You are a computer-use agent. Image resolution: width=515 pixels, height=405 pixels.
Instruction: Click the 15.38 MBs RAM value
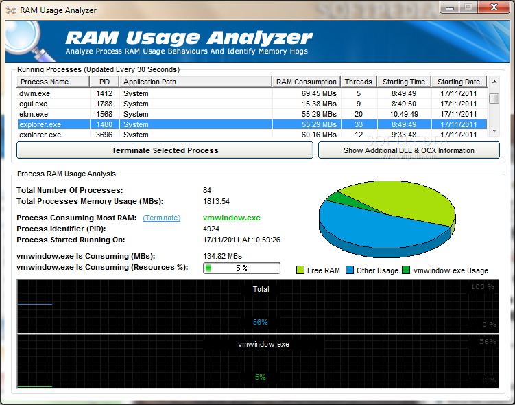(x=319, y=104)
